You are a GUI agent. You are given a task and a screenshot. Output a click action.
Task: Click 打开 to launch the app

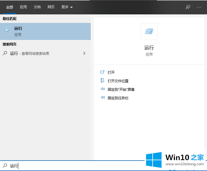111,72
